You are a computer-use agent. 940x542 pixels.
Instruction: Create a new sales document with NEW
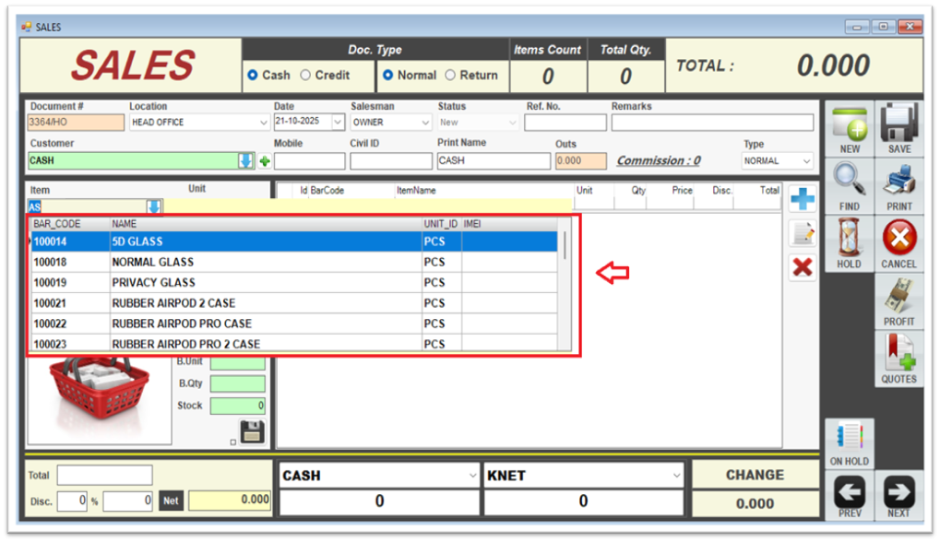pos(848,124)
